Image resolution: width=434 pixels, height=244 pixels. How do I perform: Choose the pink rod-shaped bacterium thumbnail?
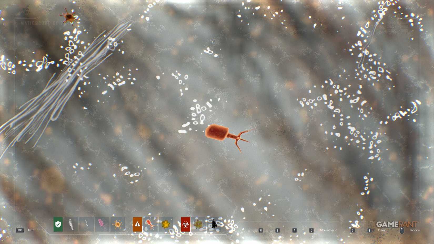[x=102, y=224]
